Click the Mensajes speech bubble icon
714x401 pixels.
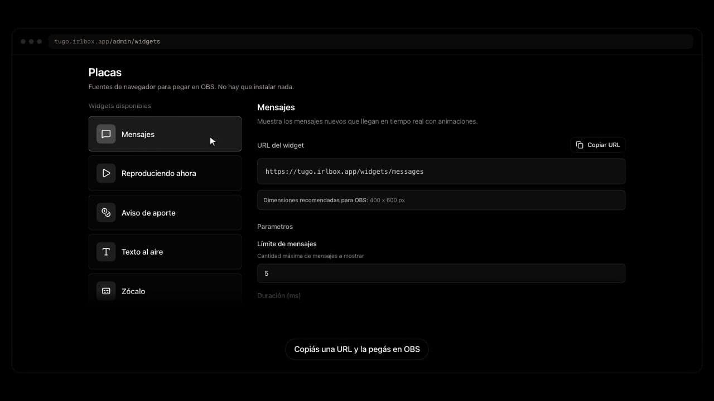click(106, 134)
